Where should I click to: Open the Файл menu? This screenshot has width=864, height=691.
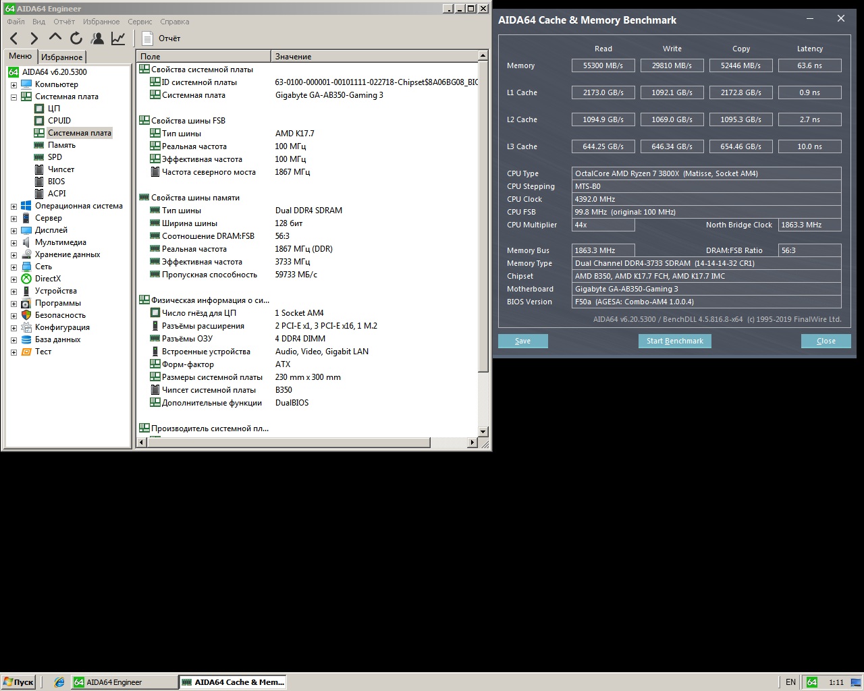pos(16,22)
